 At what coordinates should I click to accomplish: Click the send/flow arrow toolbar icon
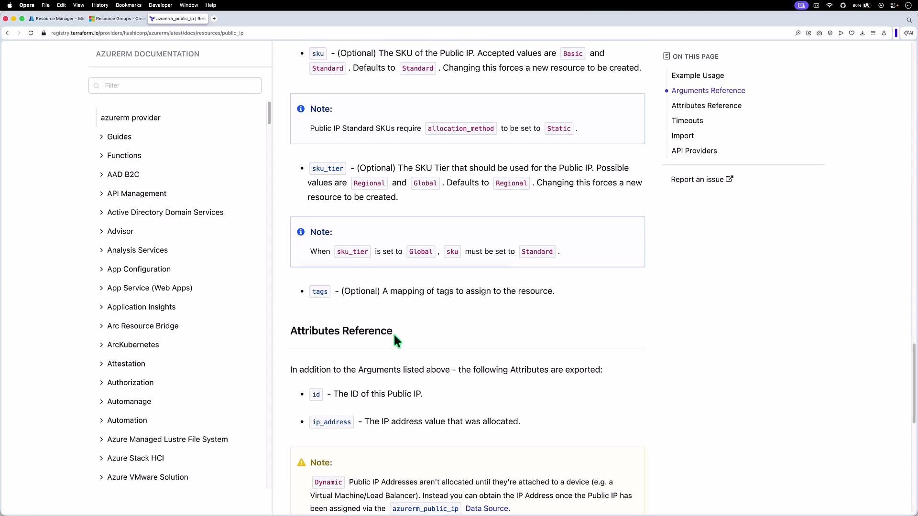(841, 33)
